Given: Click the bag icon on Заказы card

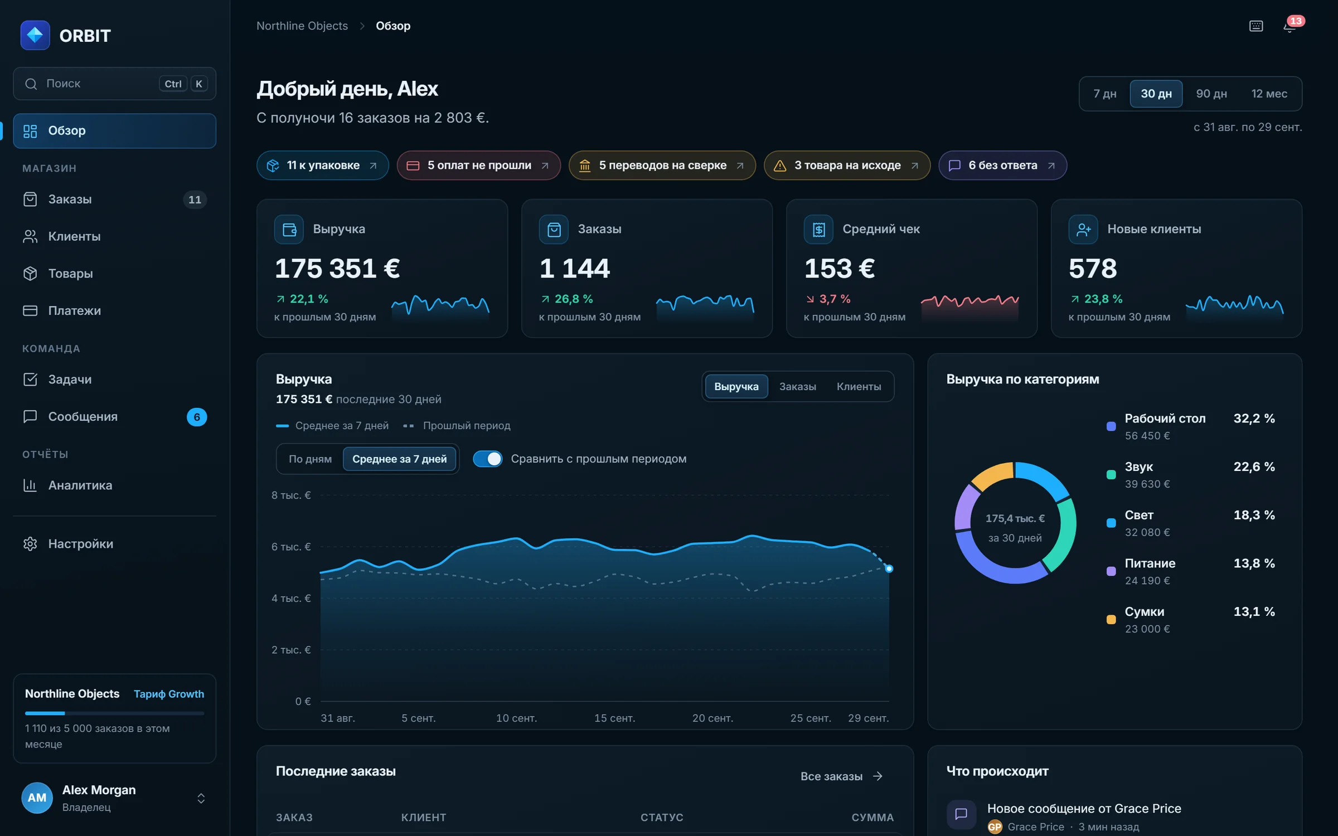Looking at the screenshot, I should pyautogui.click(x=554, y=229).
